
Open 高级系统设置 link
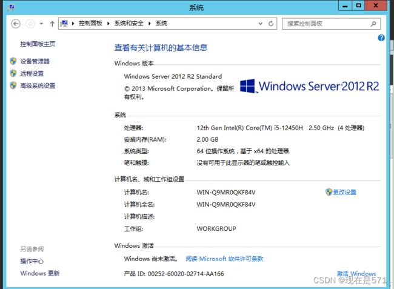pos(38,85)
